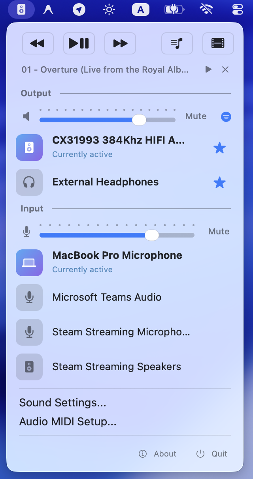Open the film strip video icon button
Viewport: 253px width, 479px height.
pyautogui.click(x=218, y=43)
